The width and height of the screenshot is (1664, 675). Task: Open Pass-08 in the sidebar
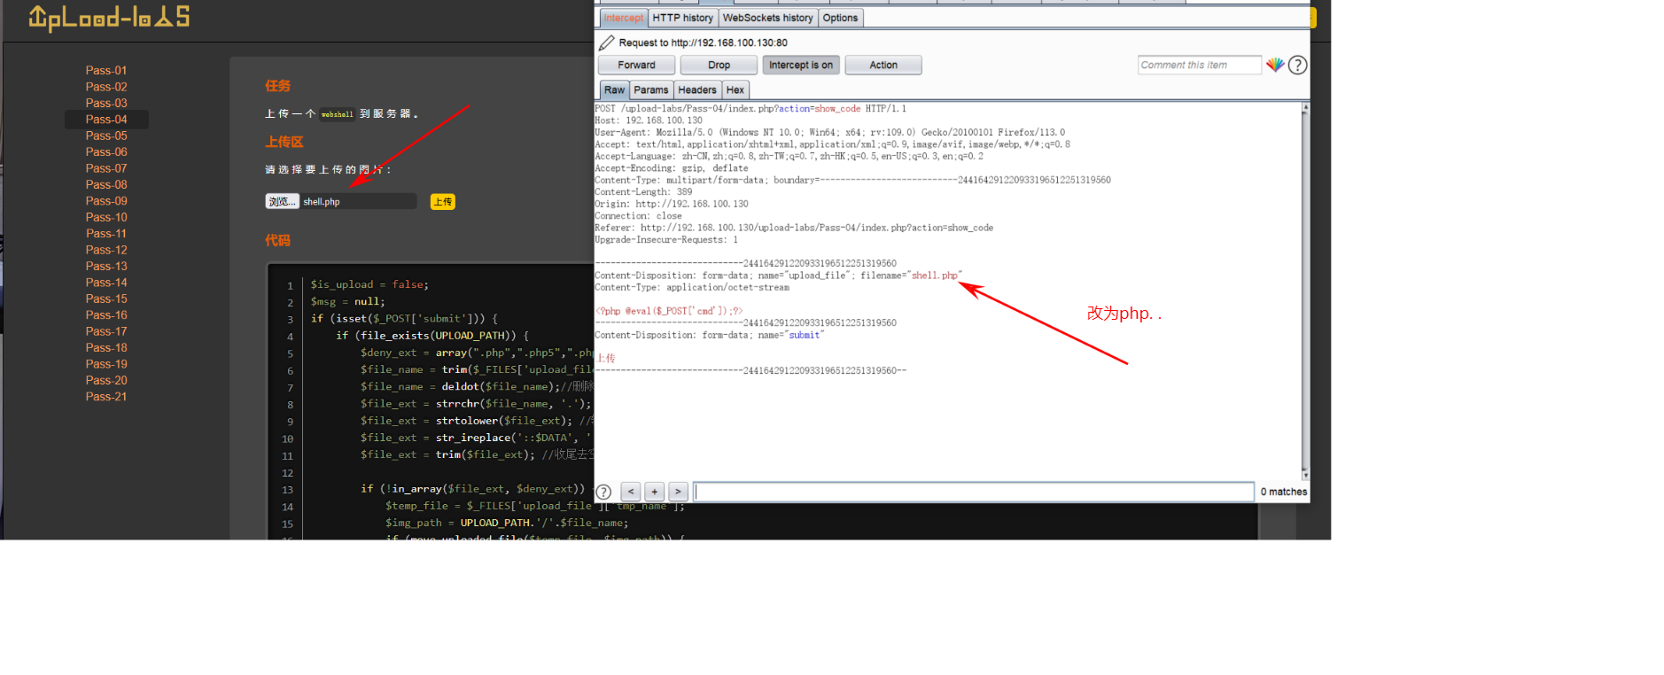coord(106,184)
